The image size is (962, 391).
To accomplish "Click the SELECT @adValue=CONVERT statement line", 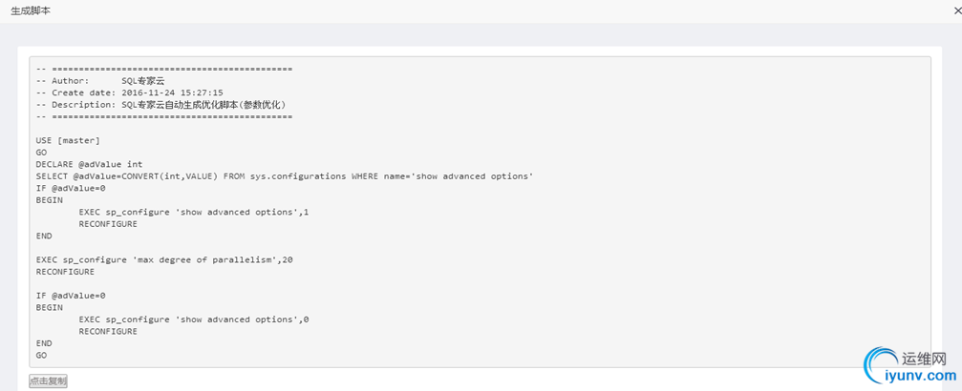I will pyautogui.click(x=285, y=175).
